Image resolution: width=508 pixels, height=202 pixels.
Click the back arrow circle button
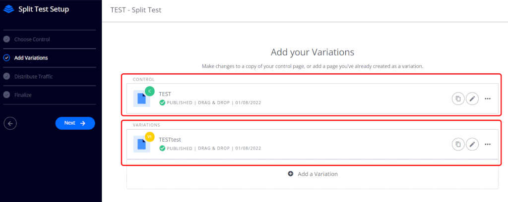click(x=10, y=123)
